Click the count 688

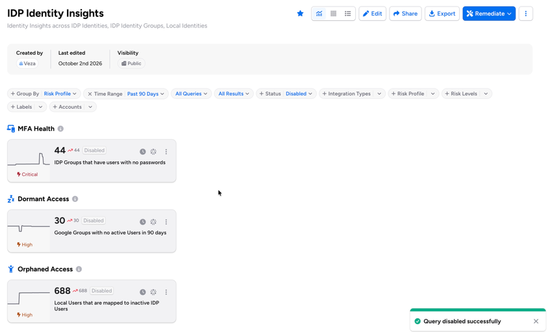click(x=62, y=291)
